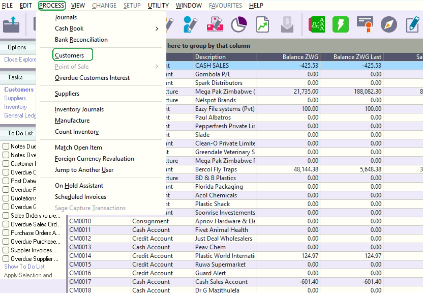Click the Close Explorer link

click(20, 60)
